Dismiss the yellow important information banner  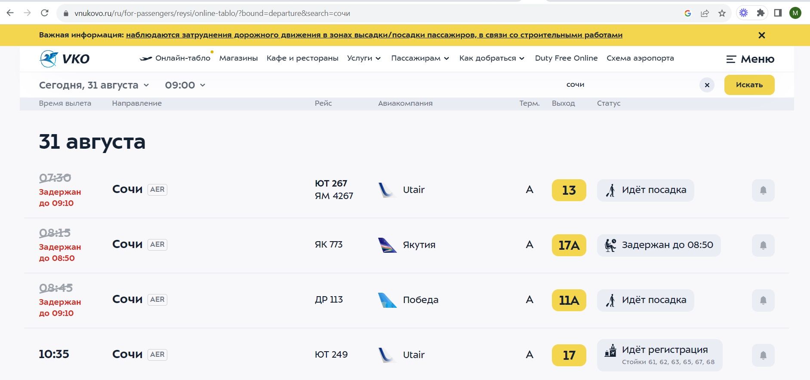pyautogui.click(x=761, y=35)
